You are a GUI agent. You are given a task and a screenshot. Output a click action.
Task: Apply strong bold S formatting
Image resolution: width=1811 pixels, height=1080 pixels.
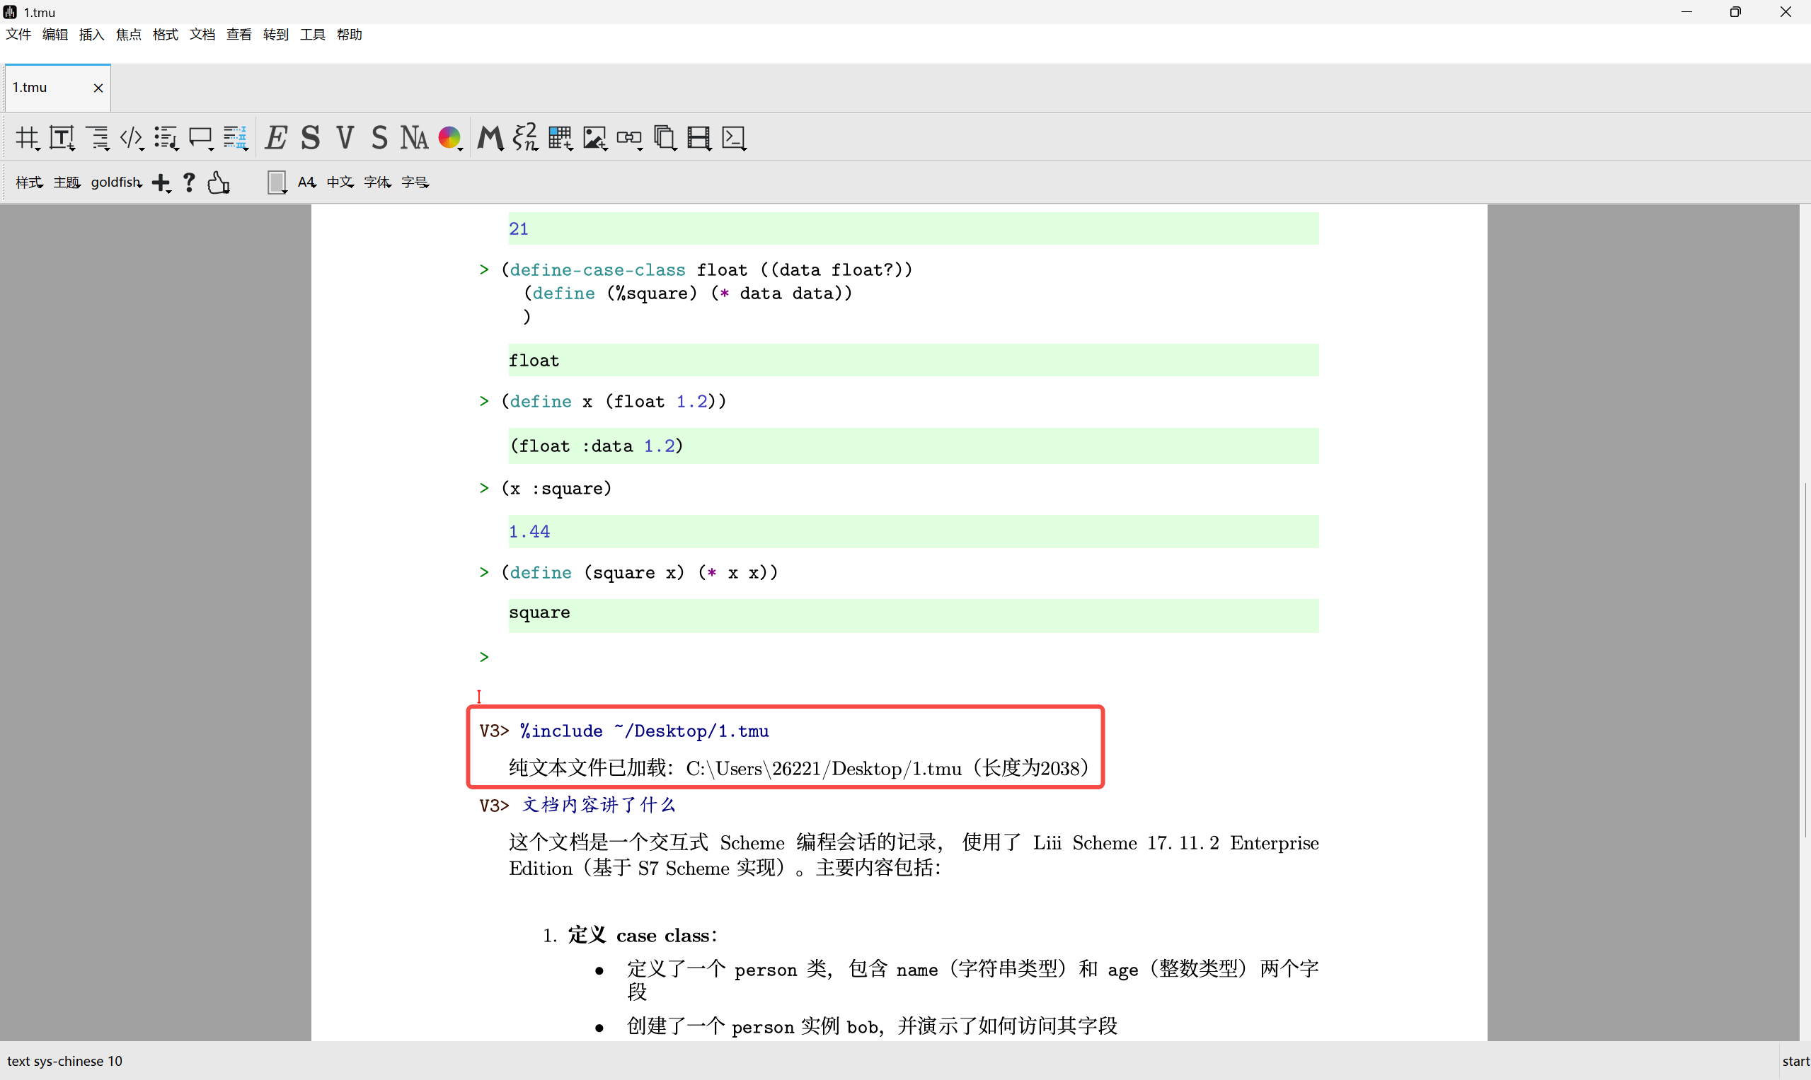[311, 137]
